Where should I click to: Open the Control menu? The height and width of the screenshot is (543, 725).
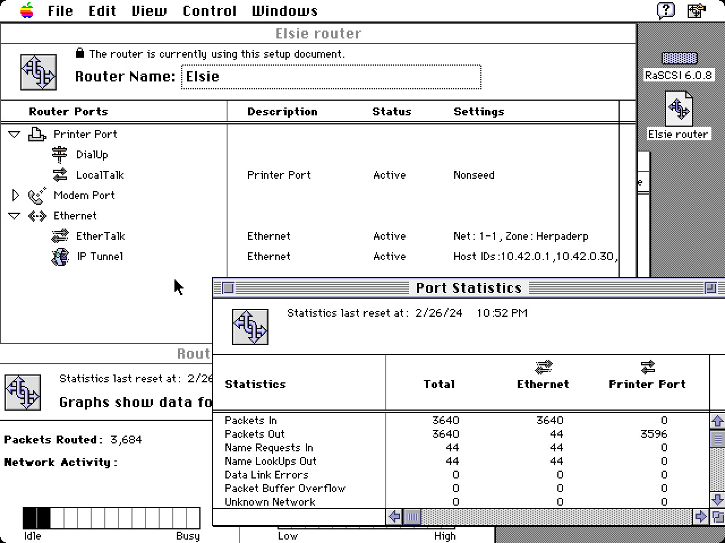pyautogui.click(x=209, y=11)
